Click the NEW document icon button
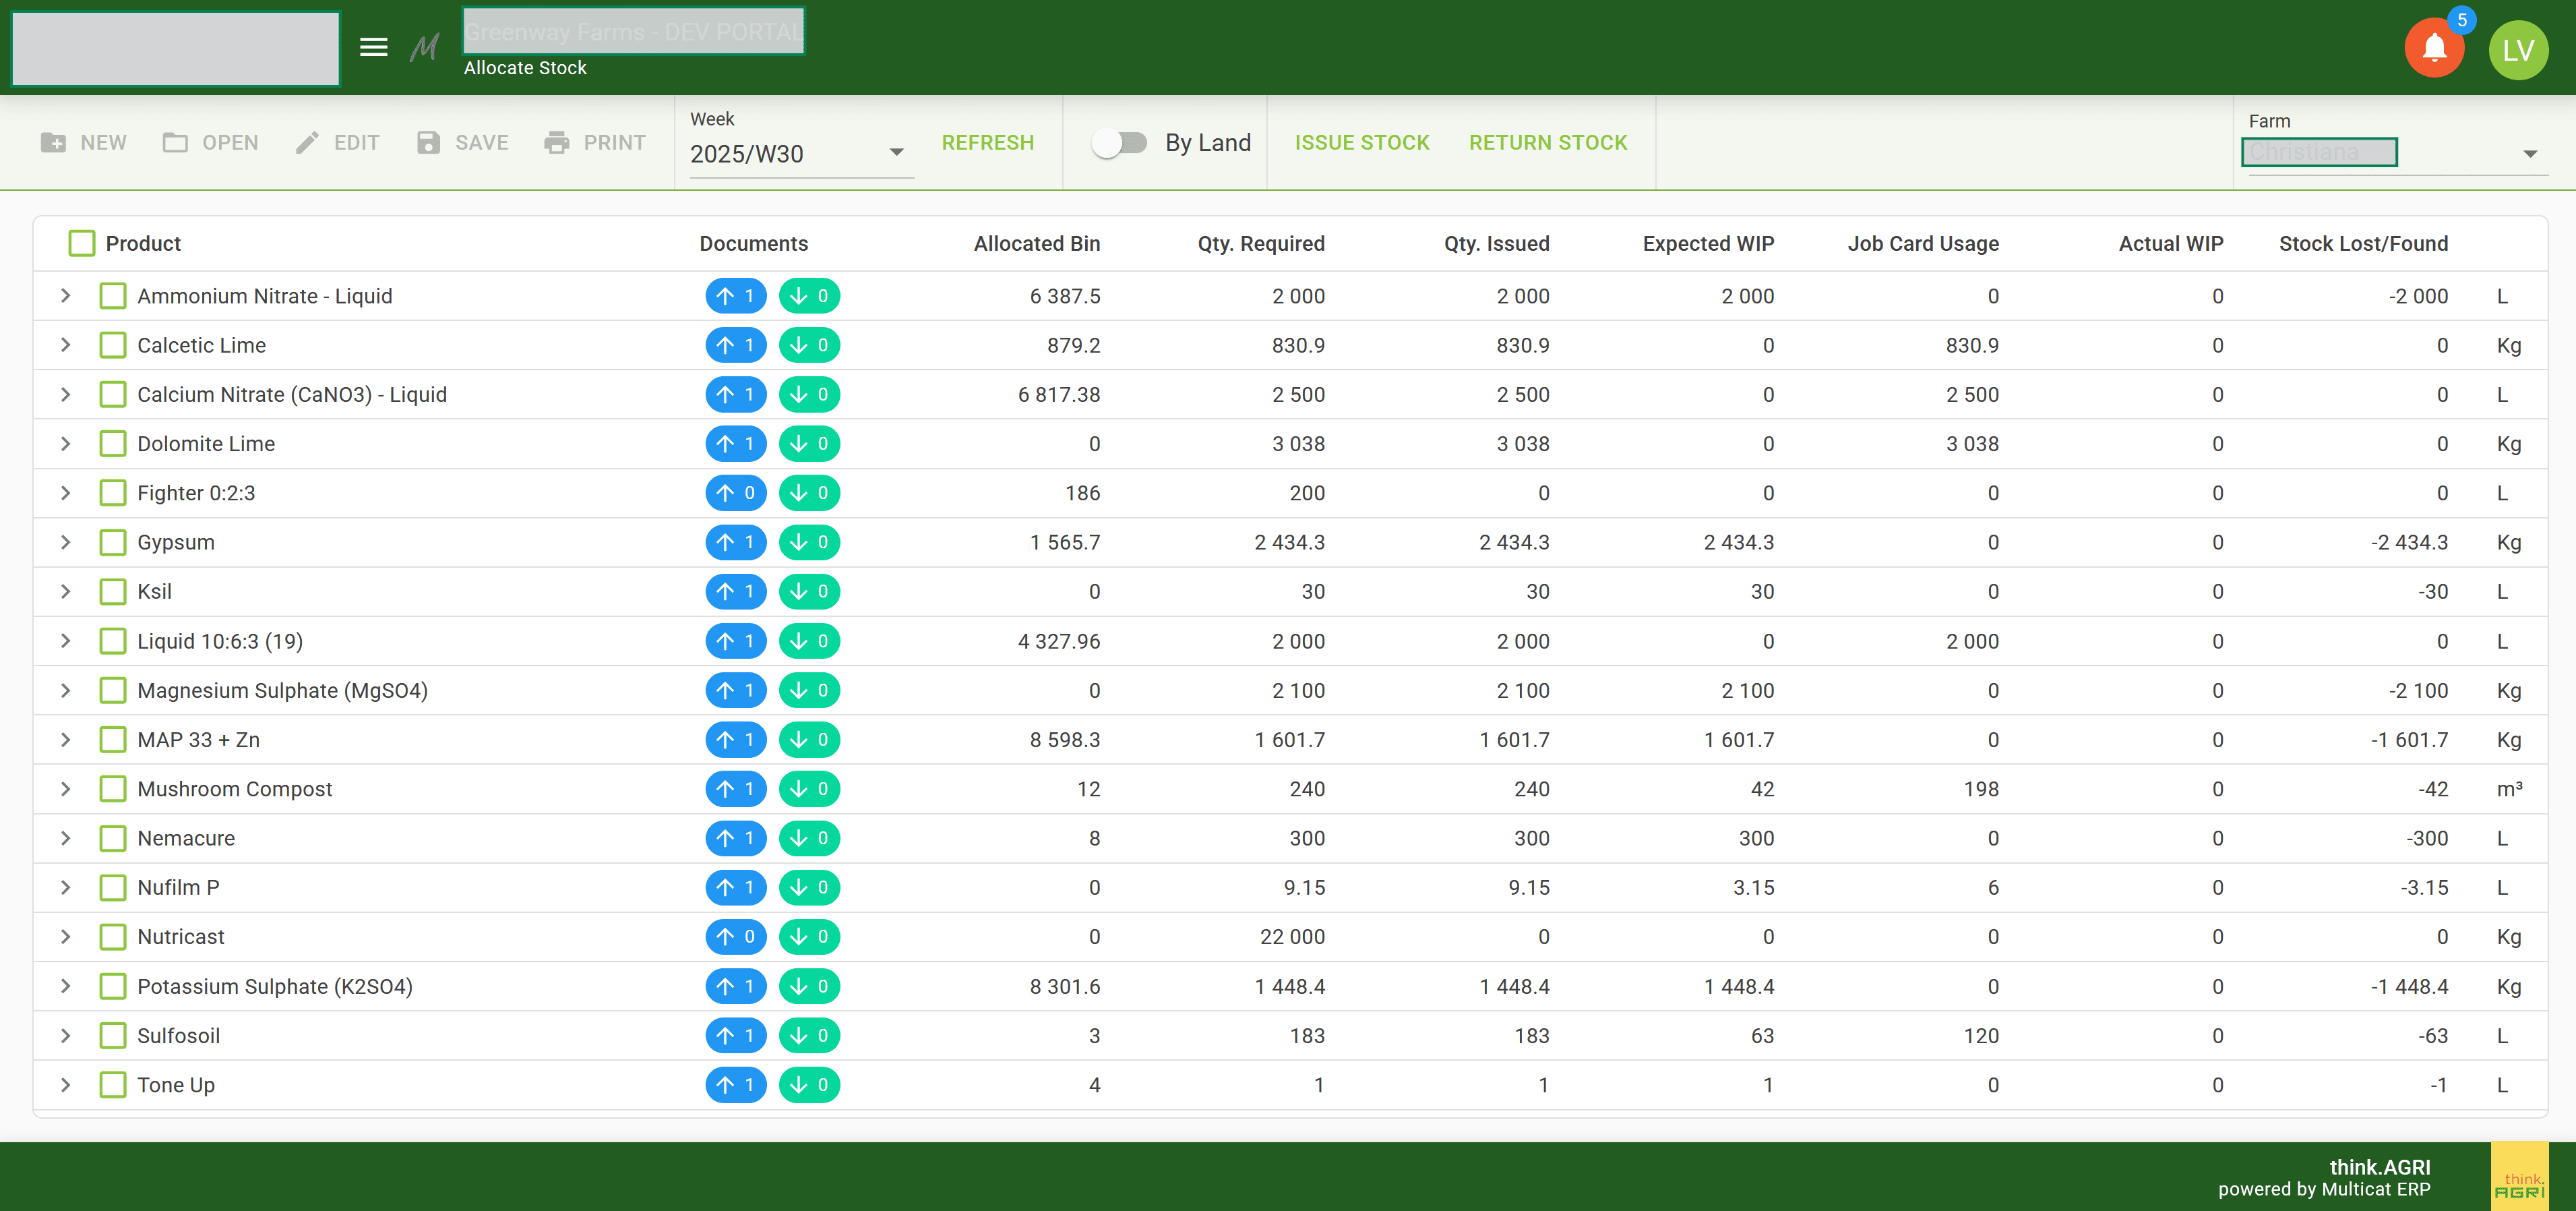Image resolution: width=2576 pixels, height=1211 pixels. (x=54, y=143)
